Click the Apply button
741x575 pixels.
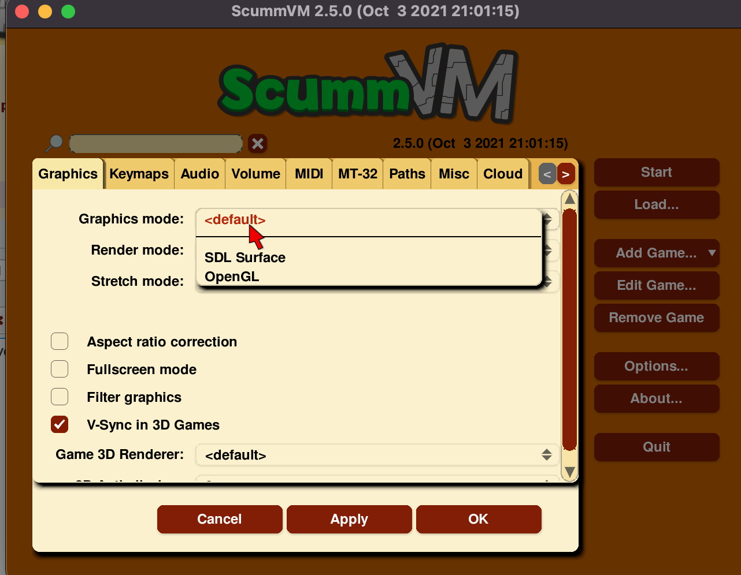(x=349, y=519)
